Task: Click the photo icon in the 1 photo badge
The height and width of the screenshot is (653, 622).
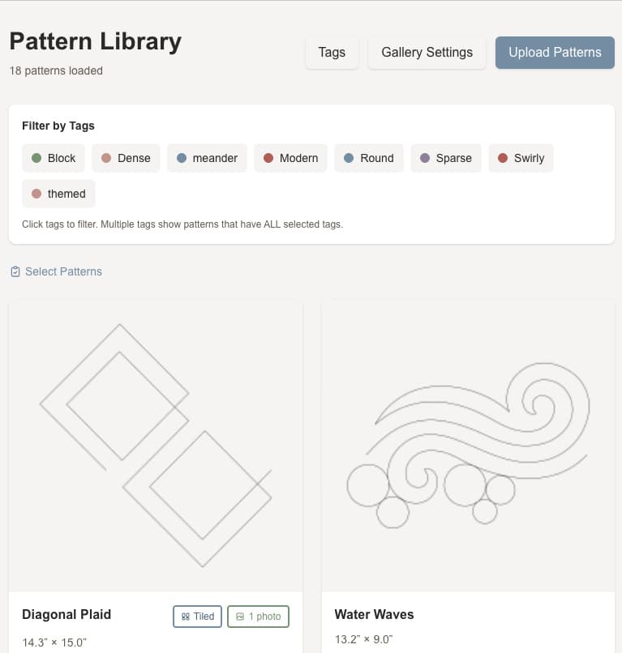Action: (x=240, y=617)
